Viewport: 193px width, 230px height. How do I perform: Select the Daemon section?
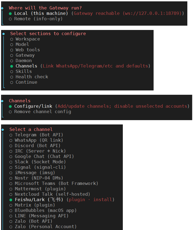pyautogui.click(x=21, y=61)
